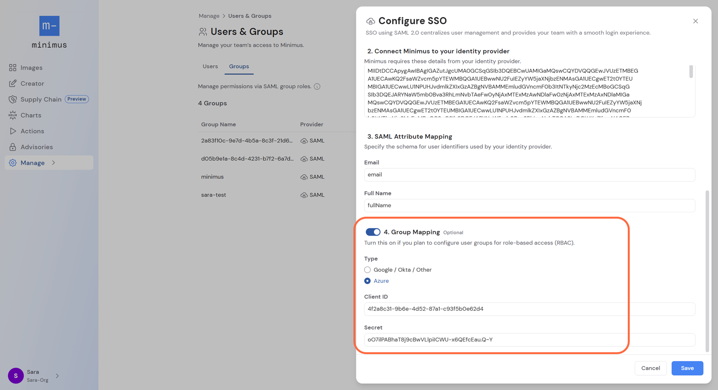This screenshot has height=390, width=718.
Task: Click the SAML cloud icon in 2a83f10c row
Action: click(x=304, y=141)
